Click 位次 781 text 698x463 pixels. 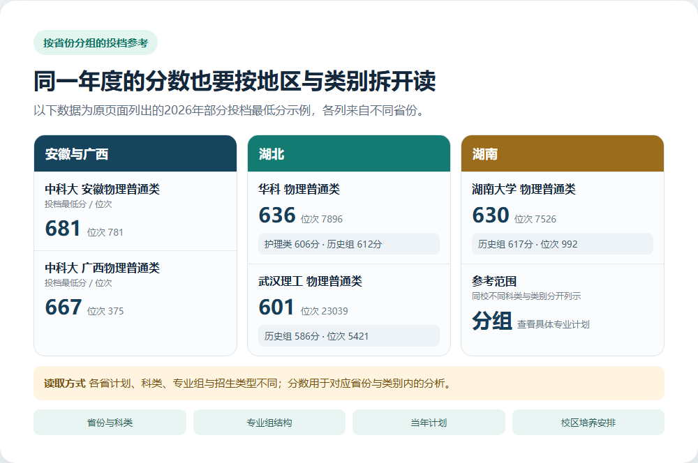coord(105,232)
